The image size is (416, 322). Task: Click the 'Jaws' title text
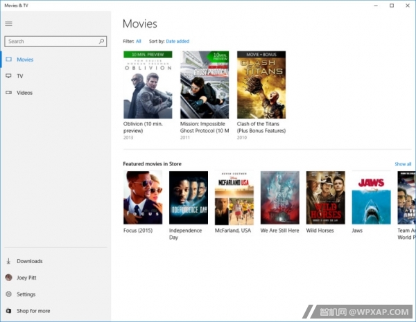[357, 231]
